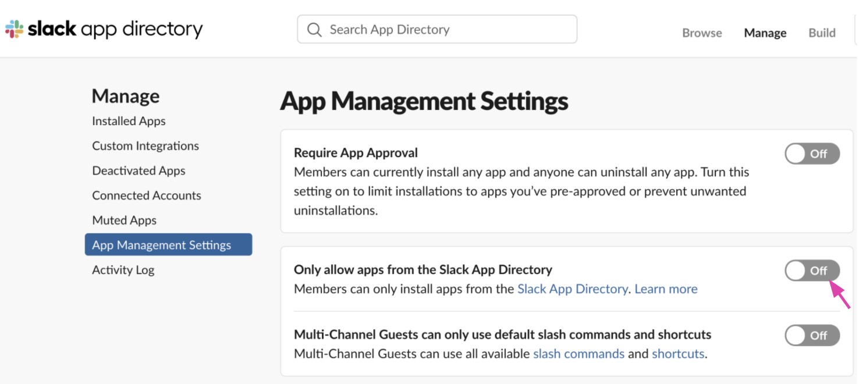Click the 'slack app directory' wordmark
Screen dimensions: 859x384
(115, 29)
